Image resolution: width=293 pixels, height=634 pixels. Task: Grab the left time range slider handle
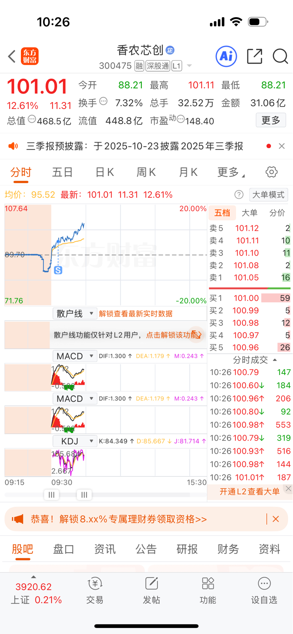point(51,495)
